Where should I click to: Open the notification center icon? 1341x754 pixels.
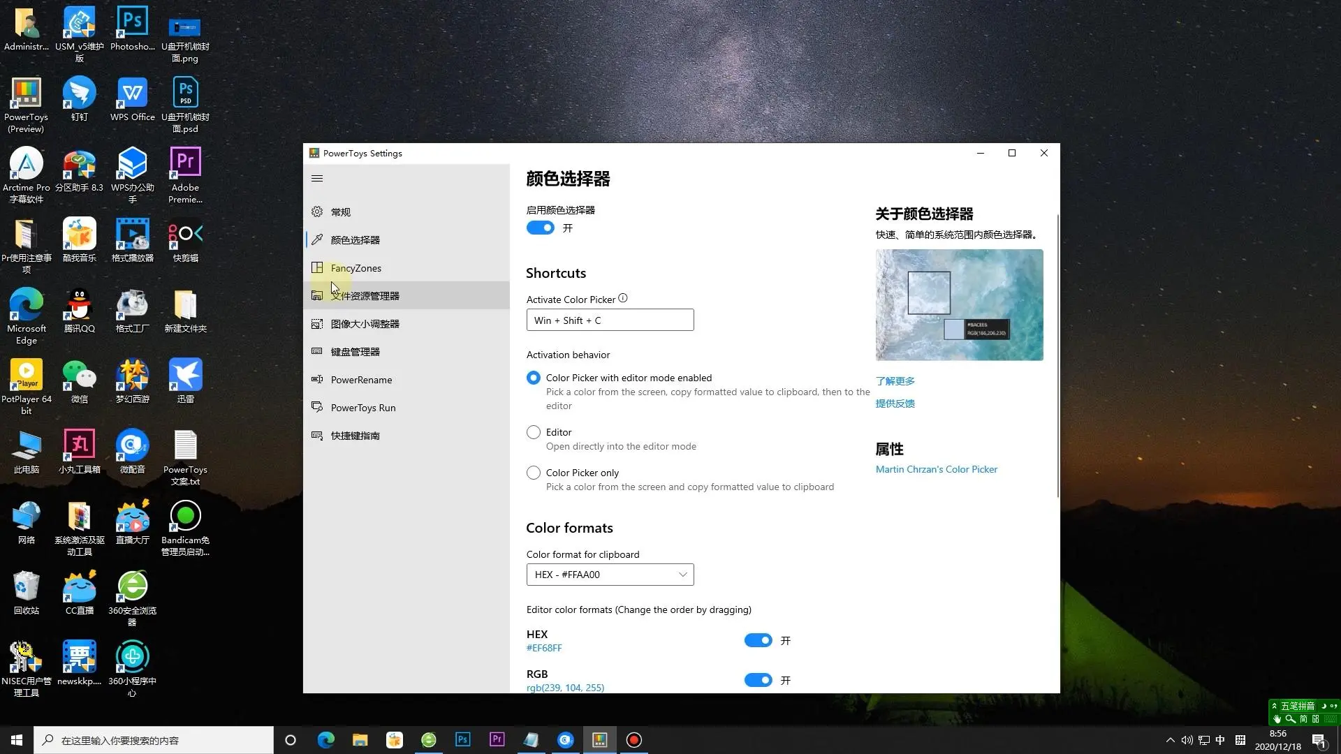point(1319,740)
